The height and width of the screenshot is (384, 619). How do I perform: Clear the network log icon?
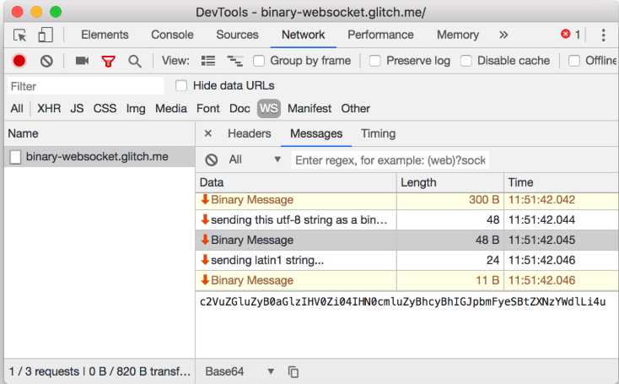point(46,61)
